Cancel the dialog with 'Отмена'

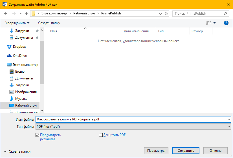click(x=216, y=151)
